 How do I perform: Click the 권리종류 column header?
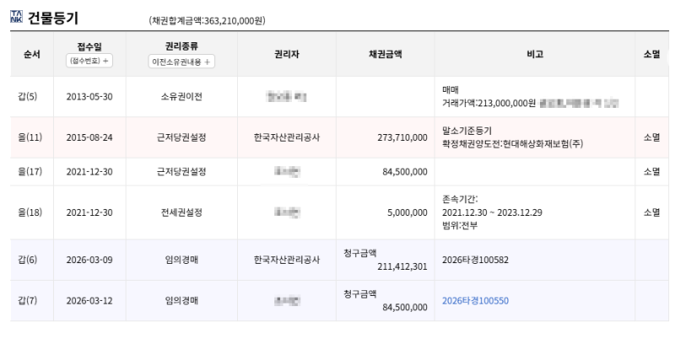(181, 46)
